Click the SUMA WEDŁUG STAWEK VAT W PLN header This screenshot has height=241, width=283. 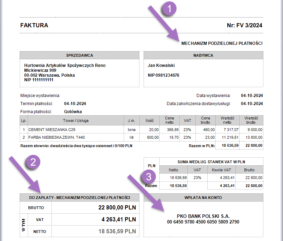[211, 161]
